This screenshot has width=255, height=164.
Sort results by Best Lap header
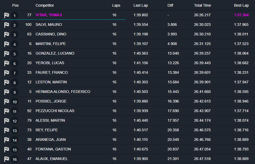click(x=241, y=5)
